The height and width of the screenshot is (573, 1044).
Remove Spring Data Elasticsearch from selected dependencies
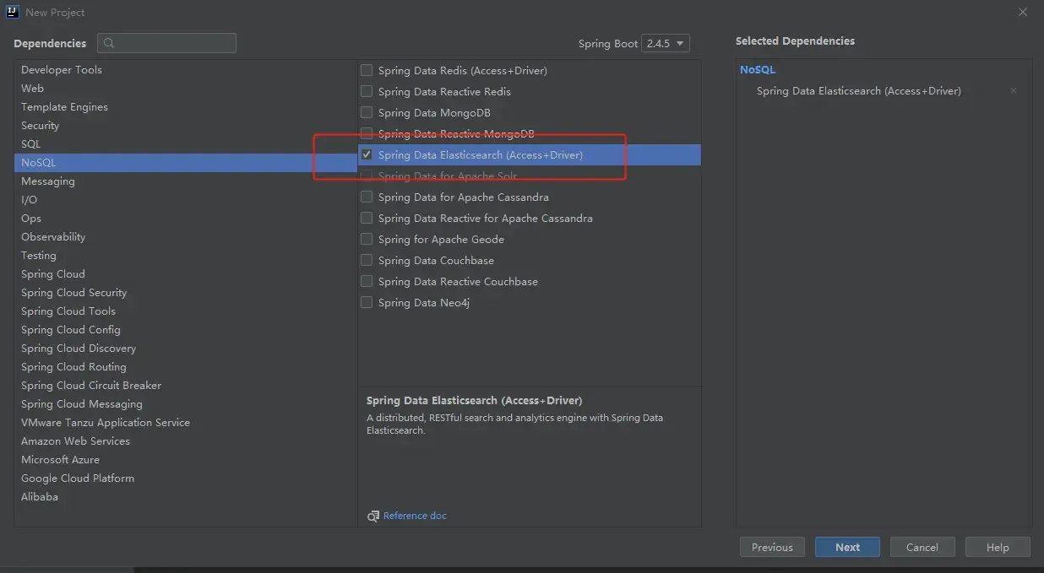click(1013, 91)
